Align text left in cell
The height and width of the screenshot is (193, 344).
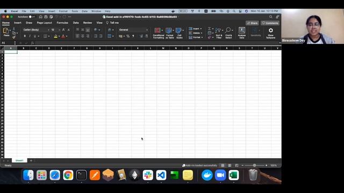[x=77, y=36]
